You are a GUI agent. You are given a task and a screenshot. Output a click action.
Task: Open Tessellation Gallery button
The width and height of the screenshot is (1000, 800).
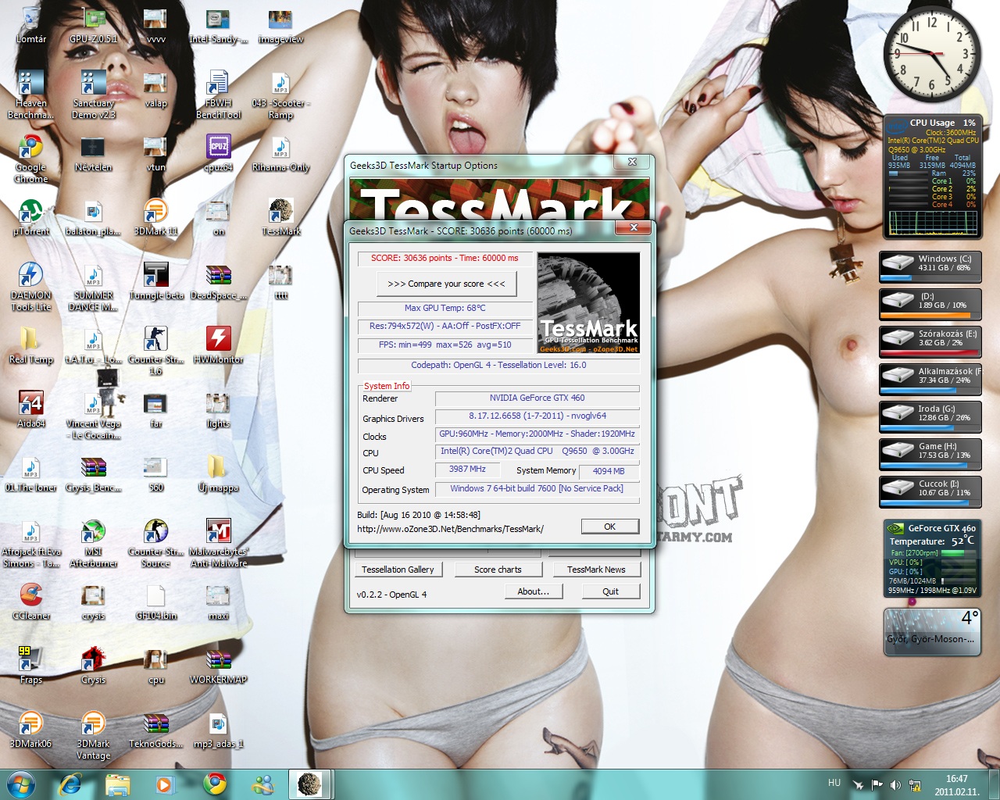398,570
